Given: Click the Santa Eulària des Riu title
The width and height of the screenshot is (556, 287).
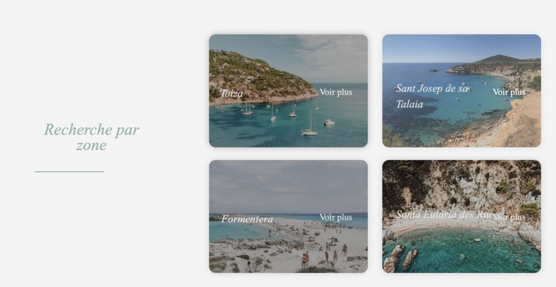Looking at the screenshot, I should pyautogui.click(x=444, y=214).
